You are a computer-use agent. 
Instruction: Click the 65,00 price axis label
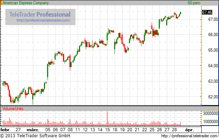pyautogui.click(x=213, y=50)
